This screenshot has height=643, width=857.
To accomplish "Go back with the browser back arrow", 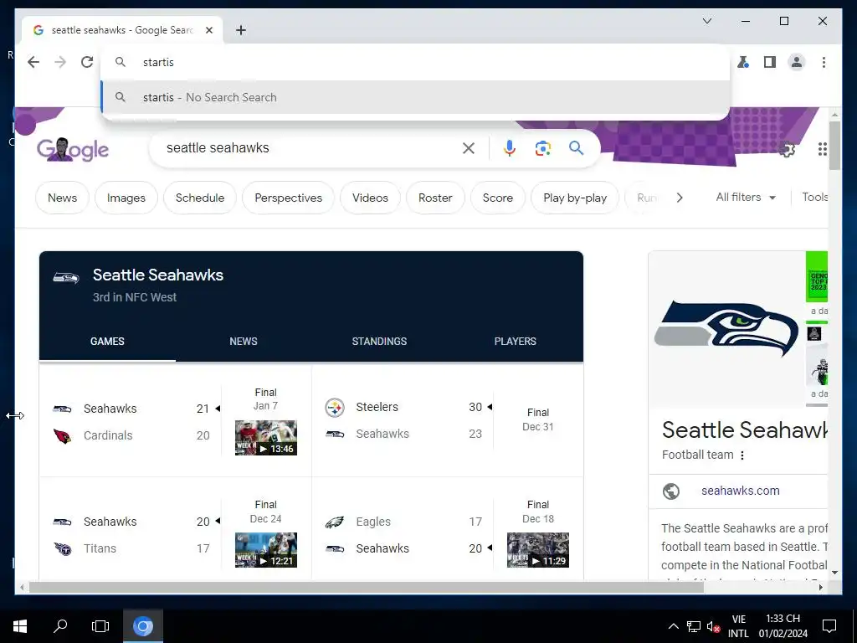I will [33, 62].
